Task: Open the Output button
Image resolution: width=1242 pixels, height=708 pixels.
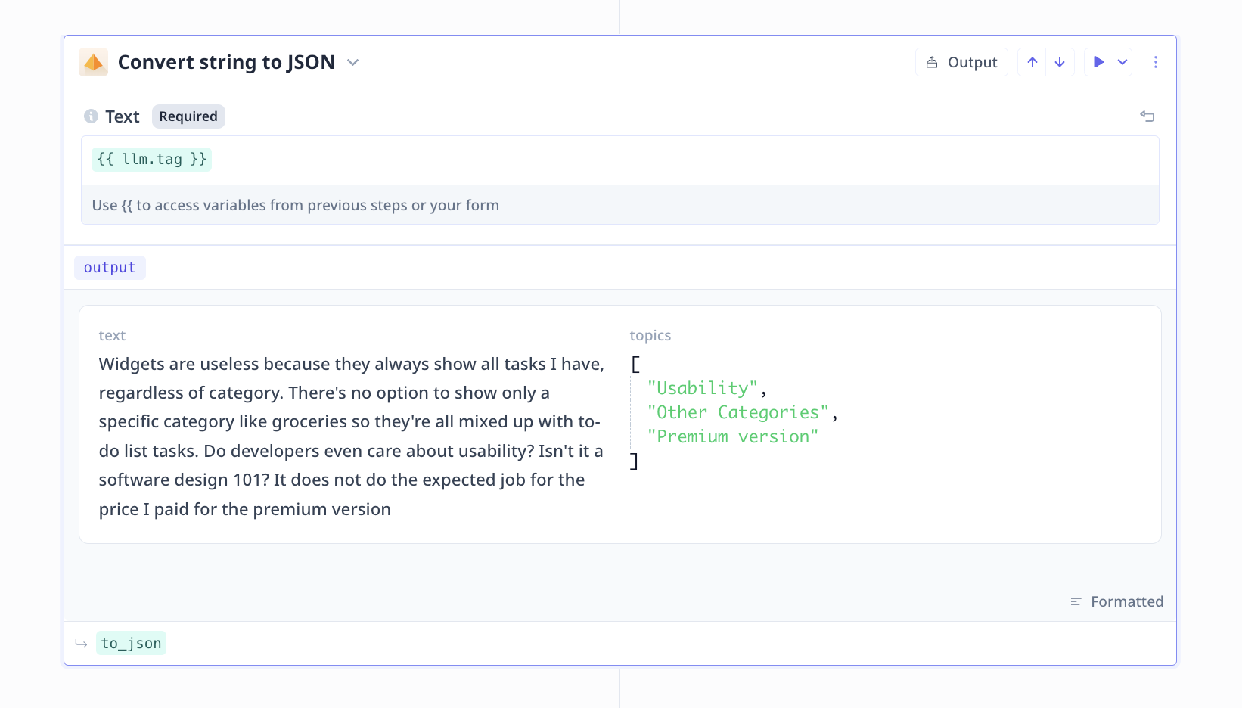Action: (x=961, y=62)
